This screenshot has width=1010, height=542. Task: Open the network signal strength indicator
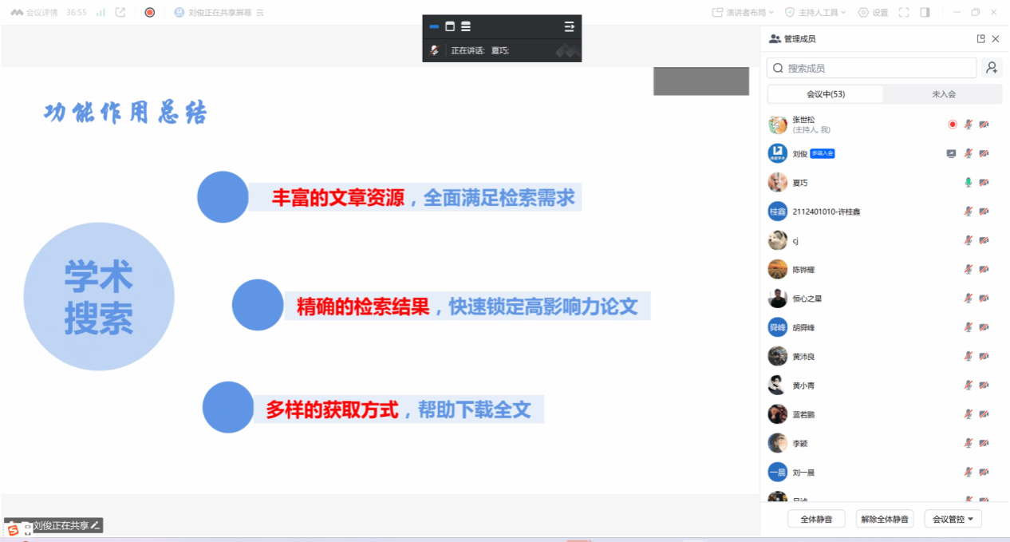101,13
